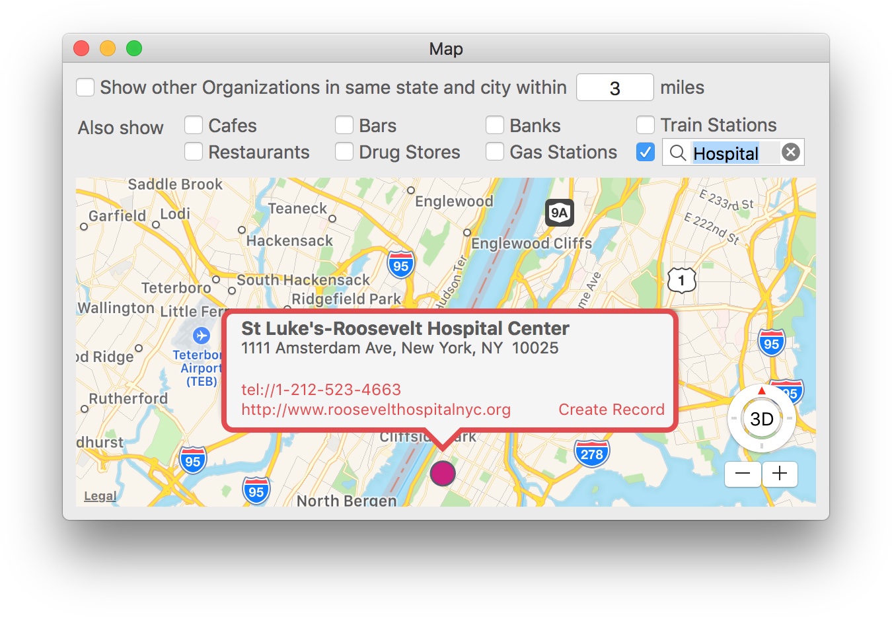Viewport: 892px width, 617px height.
Task: Check the Cafes checkbox
Action: click(x=194, y=125)
